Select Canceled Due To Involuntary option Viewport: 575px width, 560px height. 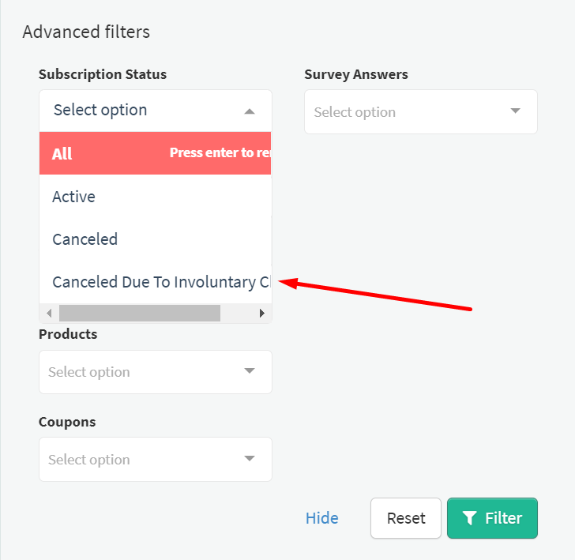[155, 282]
